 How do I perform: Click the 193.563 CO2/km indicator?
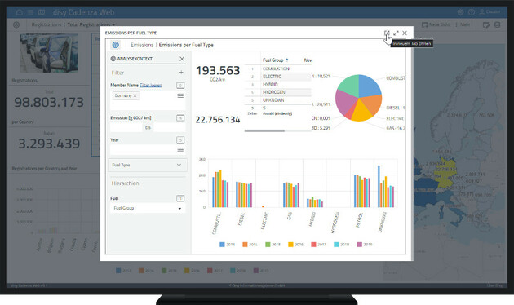[218, 73]
